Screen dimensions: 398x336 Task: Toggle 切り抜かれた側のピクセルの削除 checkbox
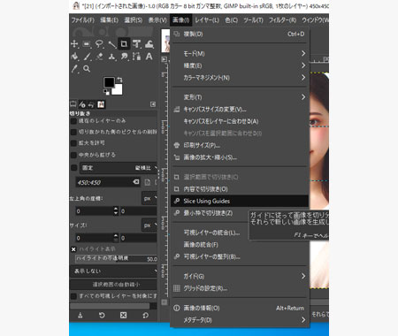coord(73,132)
